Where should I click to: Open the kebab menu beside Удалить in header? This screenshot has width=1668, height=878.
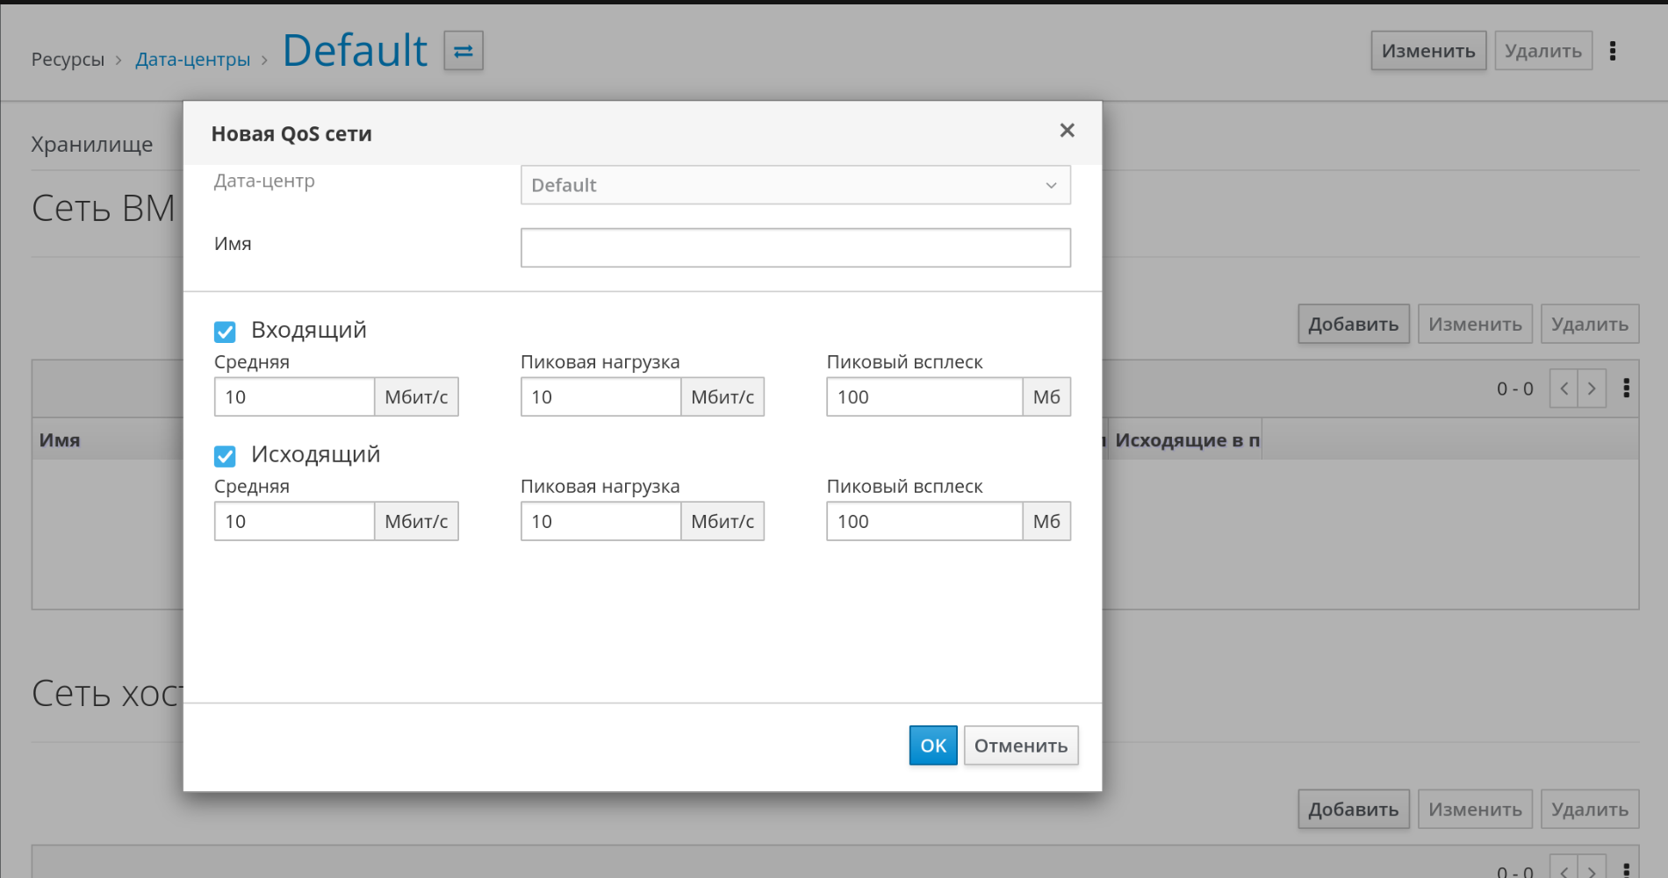[1612, 51]
